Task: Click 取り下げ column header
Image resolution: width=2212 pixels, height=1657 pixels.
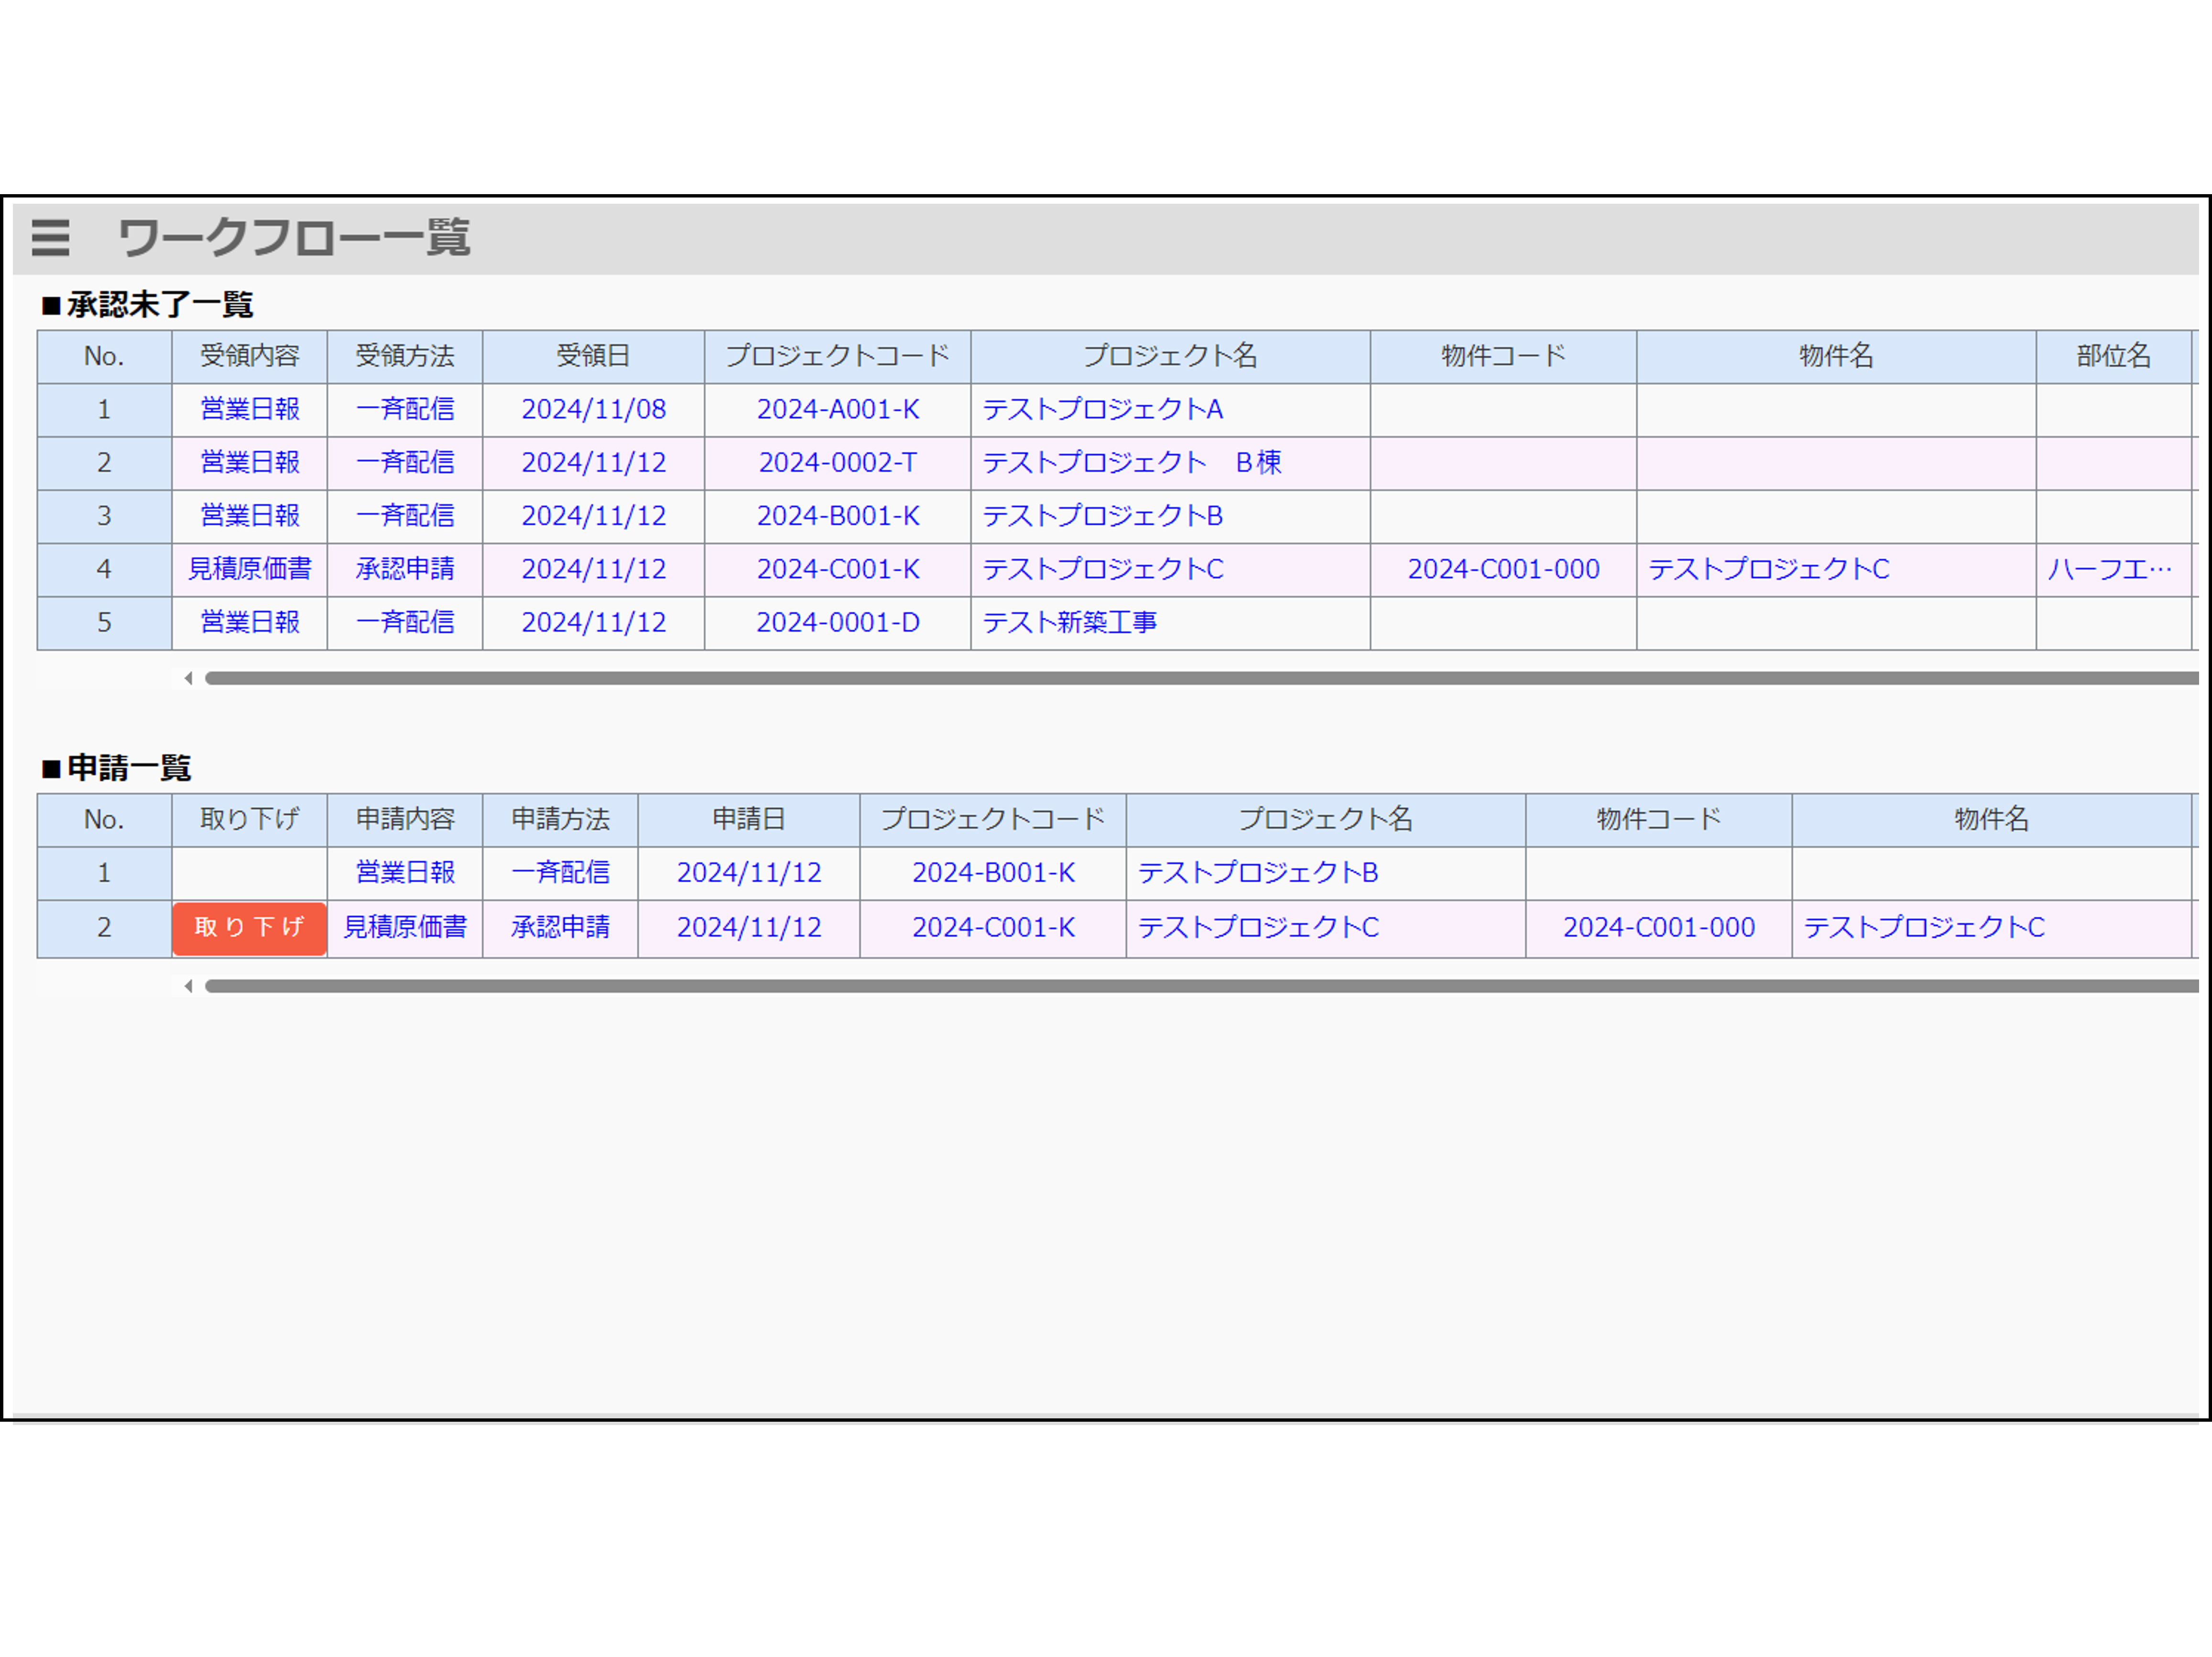Action: [250, 820]
